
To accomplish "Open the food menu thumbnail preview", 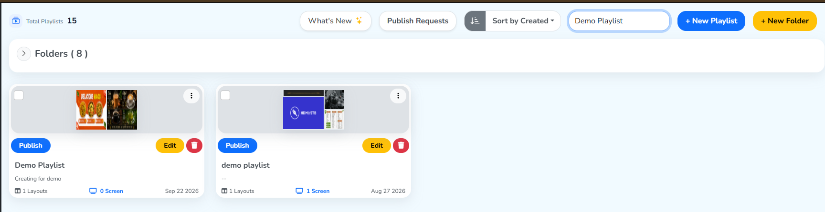I will 107,110.
